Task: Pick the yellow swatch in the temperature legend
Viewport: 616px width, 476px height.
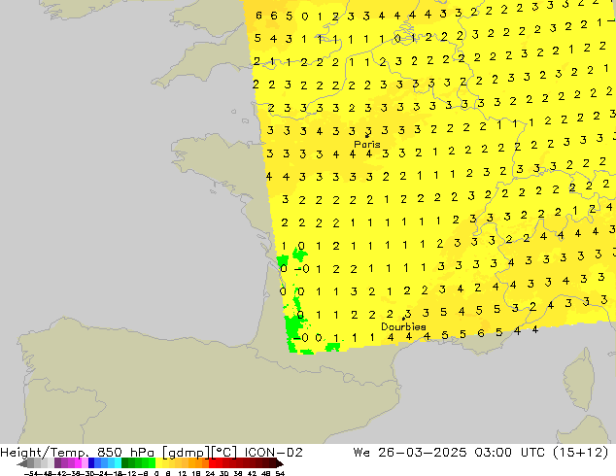Action: (158, 463)
